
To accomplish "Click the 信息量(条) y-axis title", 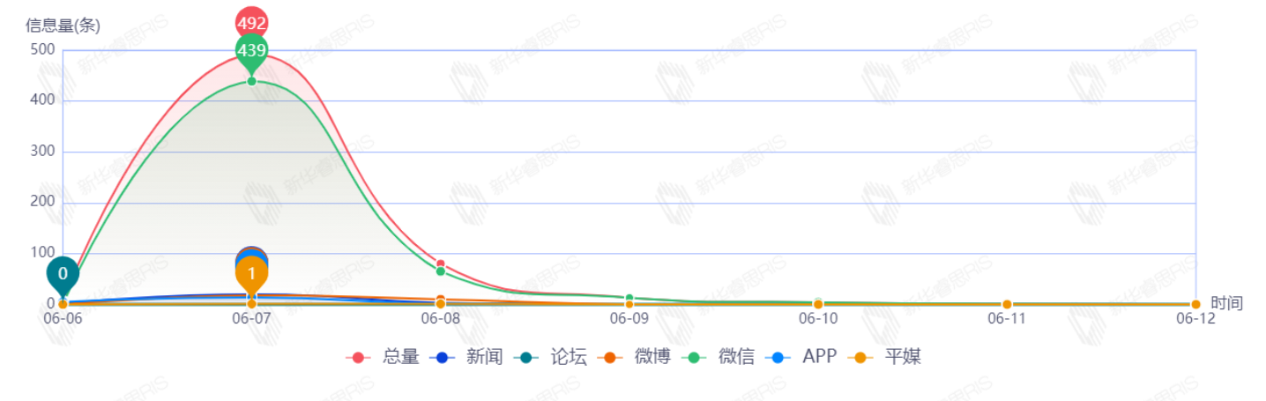I will (x=63, y=26).
